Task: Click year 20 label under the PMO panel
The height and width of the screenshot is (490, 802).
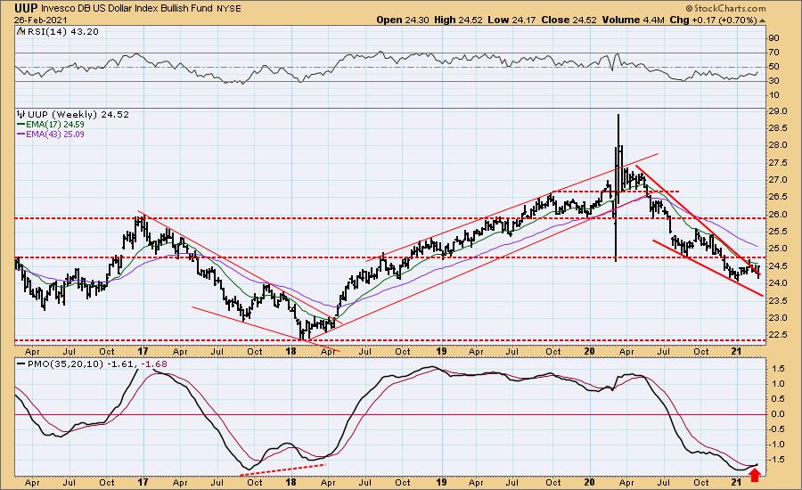Action: pos(589,482)
